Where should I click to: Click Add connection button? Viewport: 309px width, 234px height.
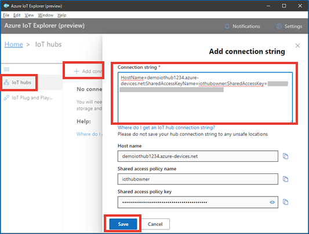pyautogui.click(x=88, y=71)
